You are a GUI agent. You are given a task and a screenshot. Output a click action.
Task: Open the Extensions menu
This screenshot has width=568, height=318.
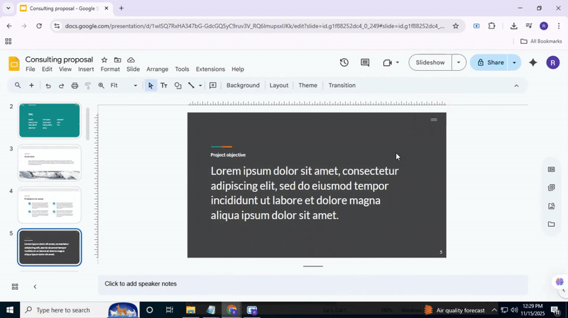click(210, 69)
